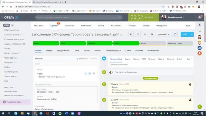Open the СЧЁТ button dropdown arrow

click(192, 34)
